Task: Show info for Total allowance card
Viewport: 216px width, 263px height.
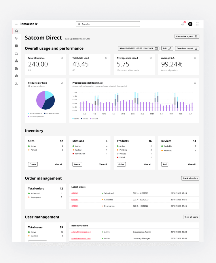Action: pos(62,58)
